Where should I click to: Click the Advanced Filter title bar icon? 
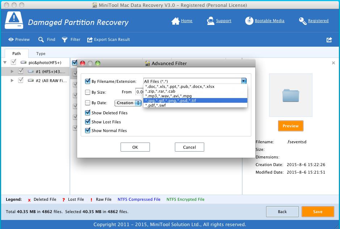coord(148,63)
